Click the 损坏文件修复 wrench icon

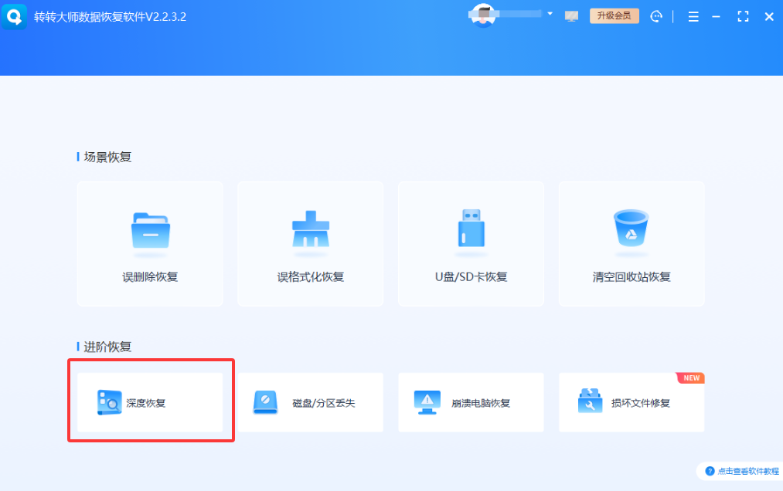[590, 401]
